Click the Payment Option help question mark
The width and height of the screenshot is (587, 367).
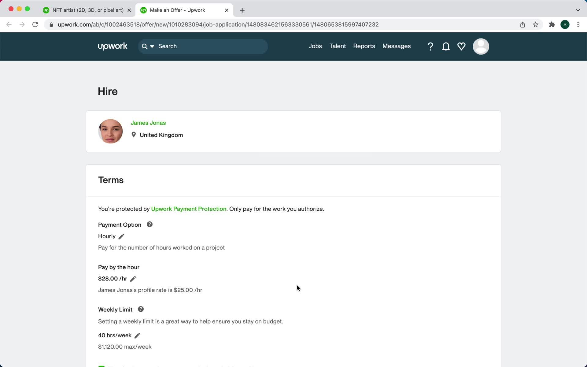150,224
